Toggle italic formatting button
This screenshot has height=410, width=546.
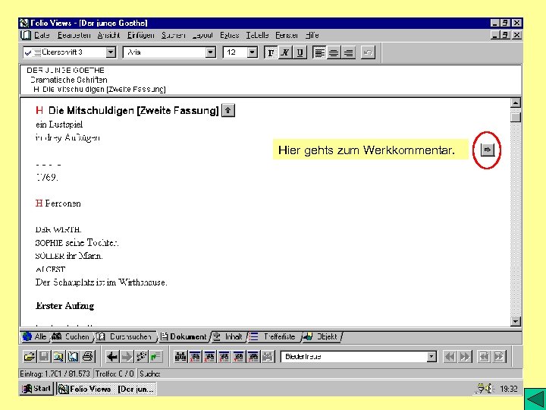click(285, 52)
